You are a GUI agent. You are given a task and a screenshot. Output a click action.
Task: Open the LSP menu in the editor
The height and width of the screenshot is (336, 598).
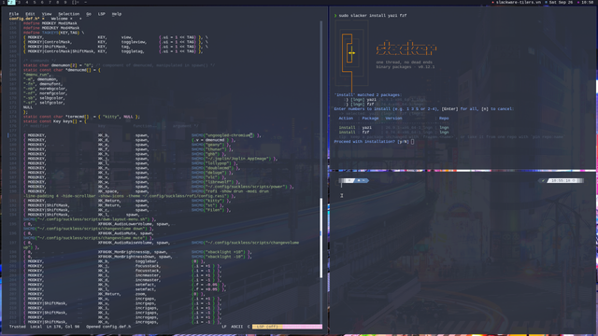[102, 14]
